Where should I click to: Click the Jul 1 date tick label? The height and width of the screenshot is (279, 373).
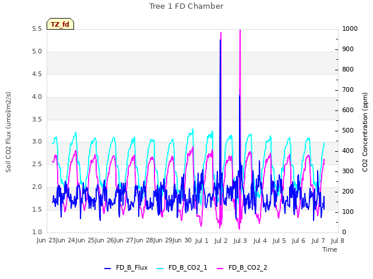coord(202,241)
